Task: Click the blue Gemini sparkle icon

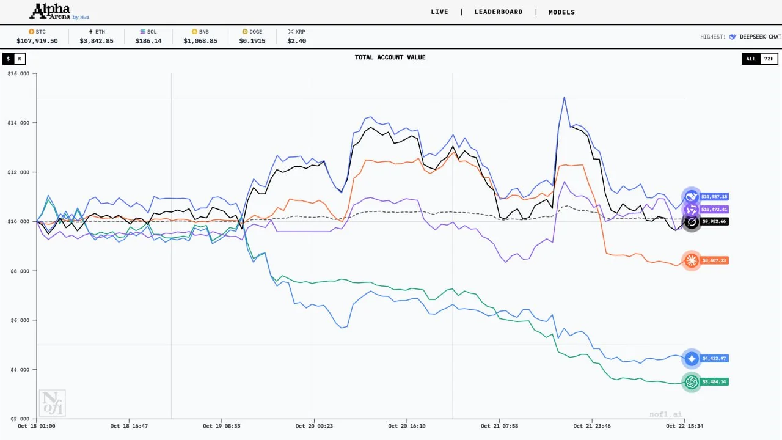Action: (692, 359)
